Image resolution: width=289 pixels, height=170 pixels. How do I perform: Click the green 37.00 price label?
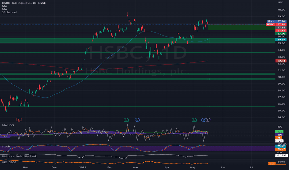[x=281, y=34]
